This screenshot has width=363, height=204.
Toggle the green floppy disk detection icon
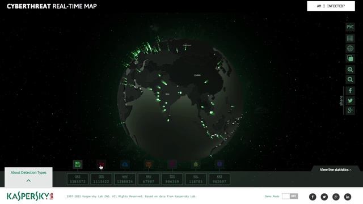[x=78, y=164]
